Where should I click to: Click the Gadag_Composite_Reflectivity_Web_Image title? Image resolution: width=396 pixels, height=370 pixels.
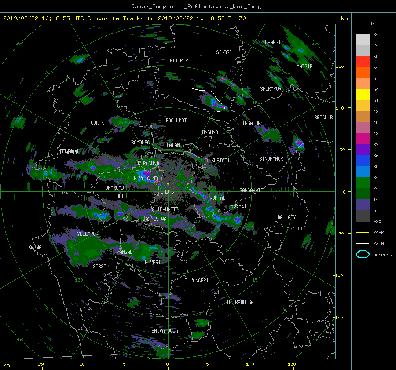click(198, 7)
